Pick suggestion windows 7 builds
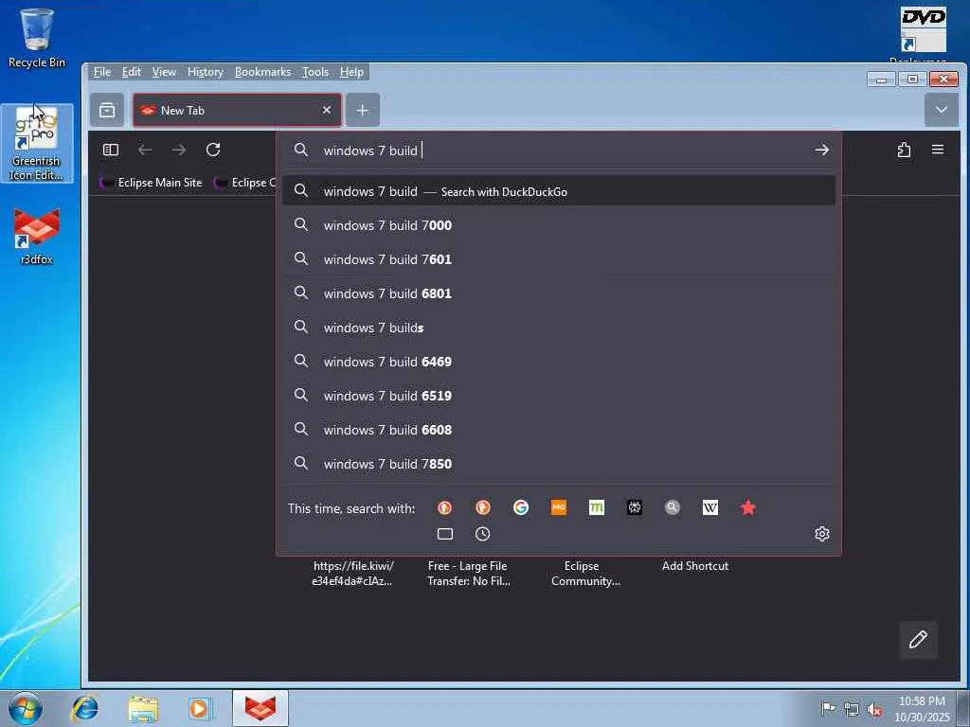970x727 pixels. (559, 327)
